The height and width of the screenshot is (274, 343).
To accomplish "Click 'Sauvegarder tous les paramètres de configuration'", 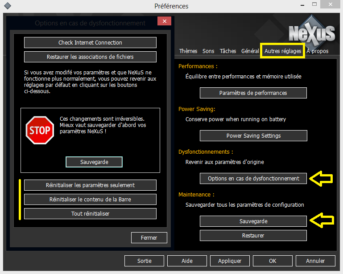I will coord(245,205).
